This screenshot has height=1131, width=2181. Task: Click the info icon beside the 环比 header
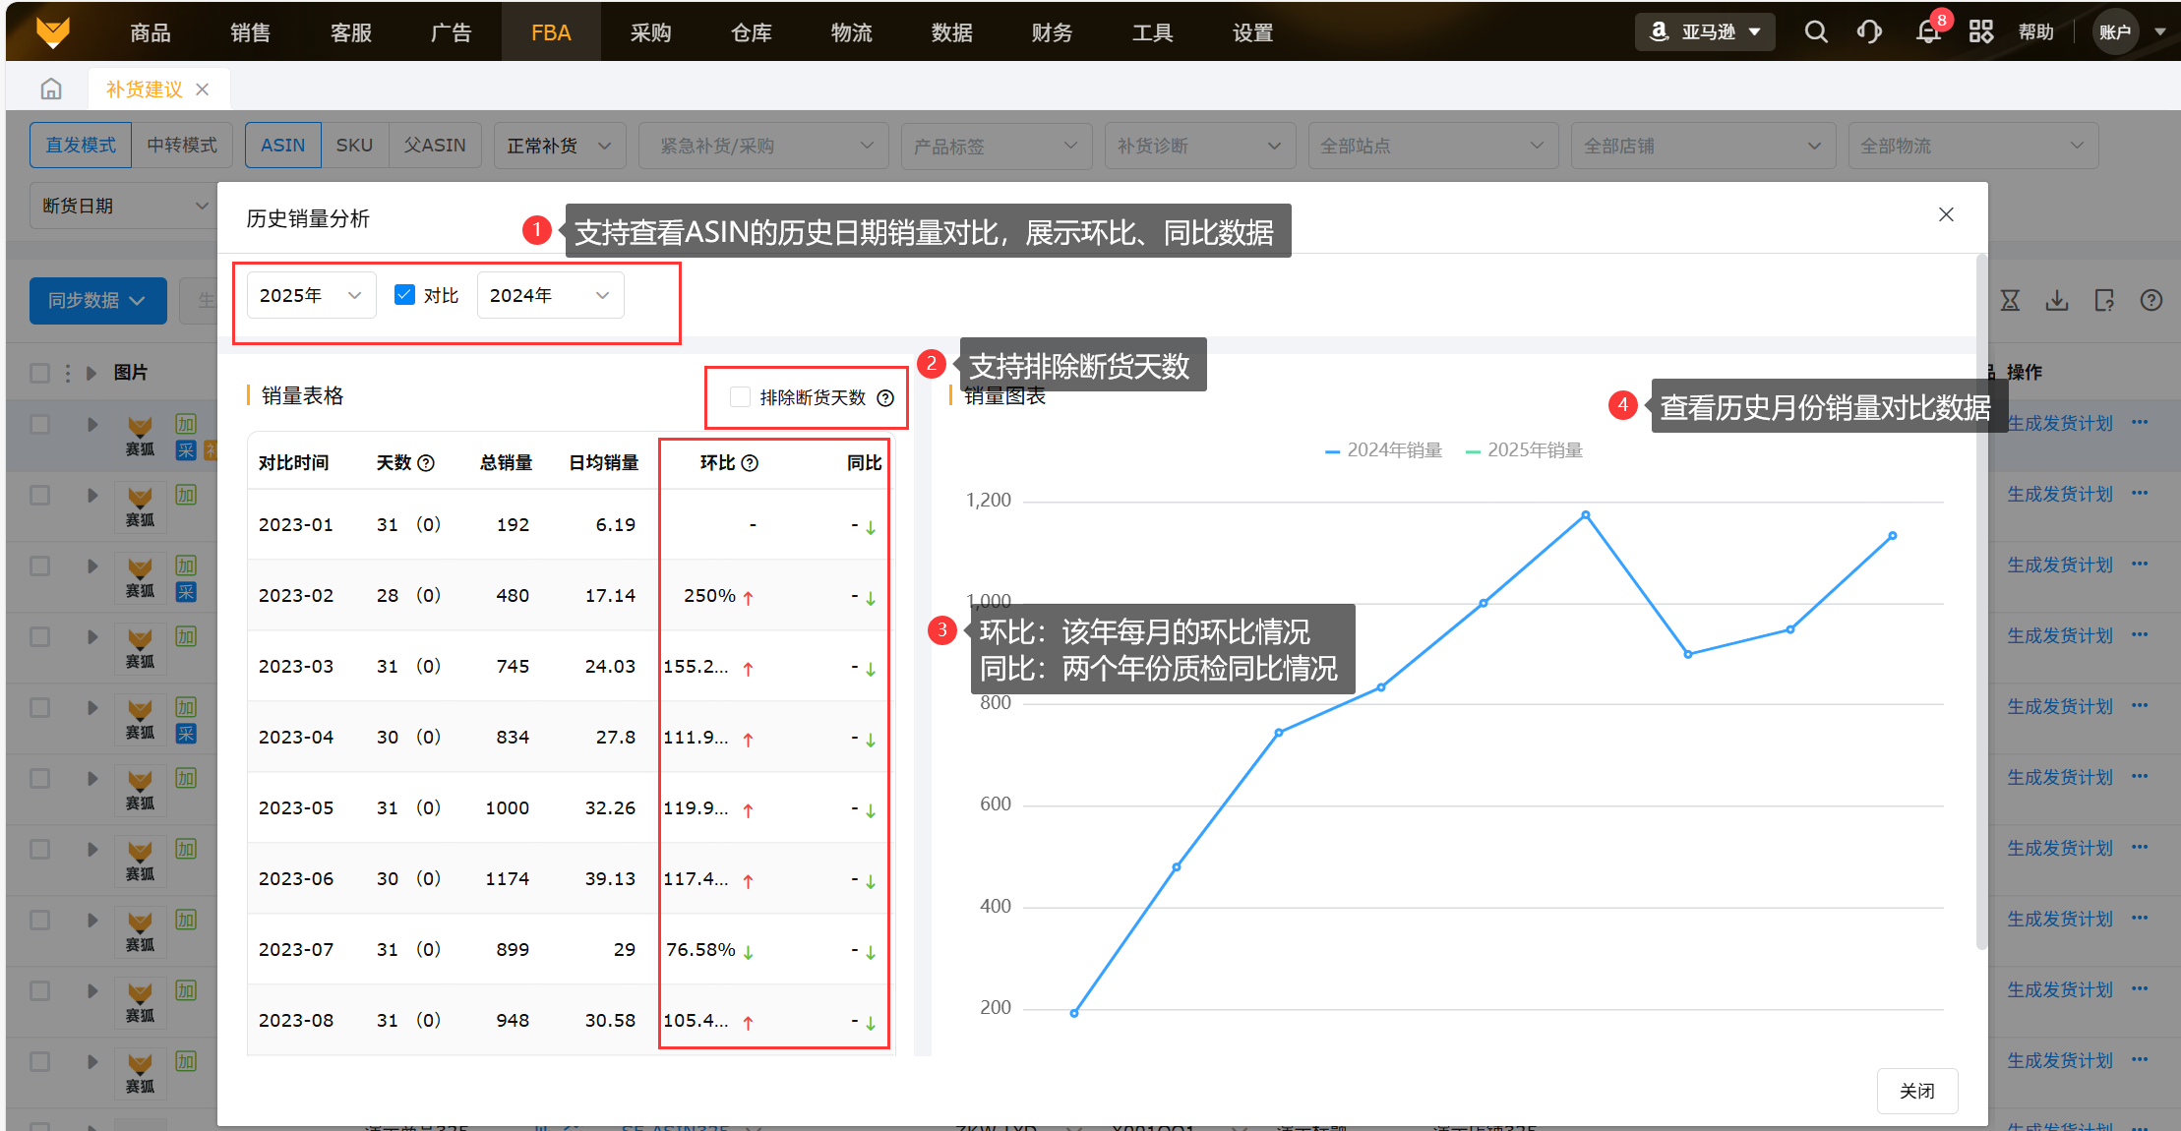(x=750, y=463)
